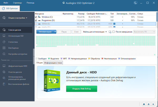Start the Оптимизация button

tap(45, 32)
